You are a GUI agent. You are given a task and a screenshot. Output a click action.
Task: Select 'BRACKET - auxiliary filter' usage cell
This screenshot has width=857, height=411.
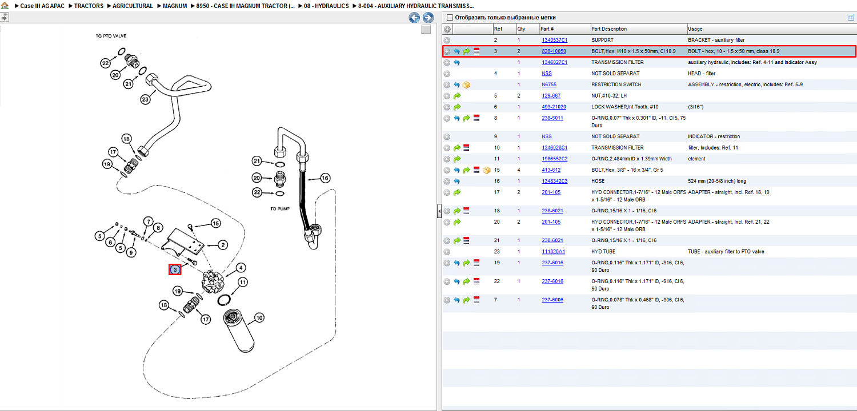point(716,40)
